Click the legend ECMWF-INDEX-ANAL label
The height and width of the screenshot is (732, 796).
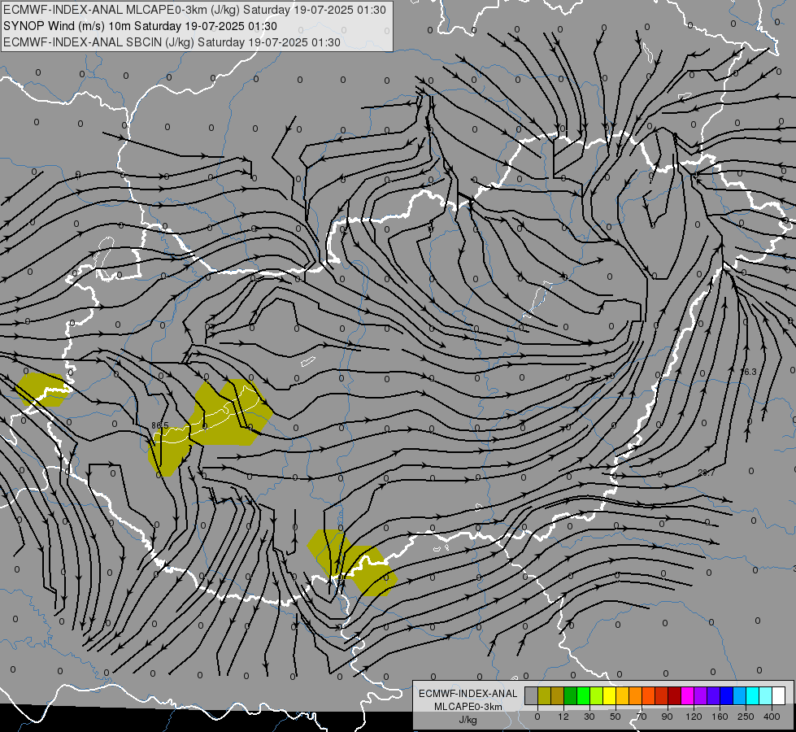(x=468, y=694)
